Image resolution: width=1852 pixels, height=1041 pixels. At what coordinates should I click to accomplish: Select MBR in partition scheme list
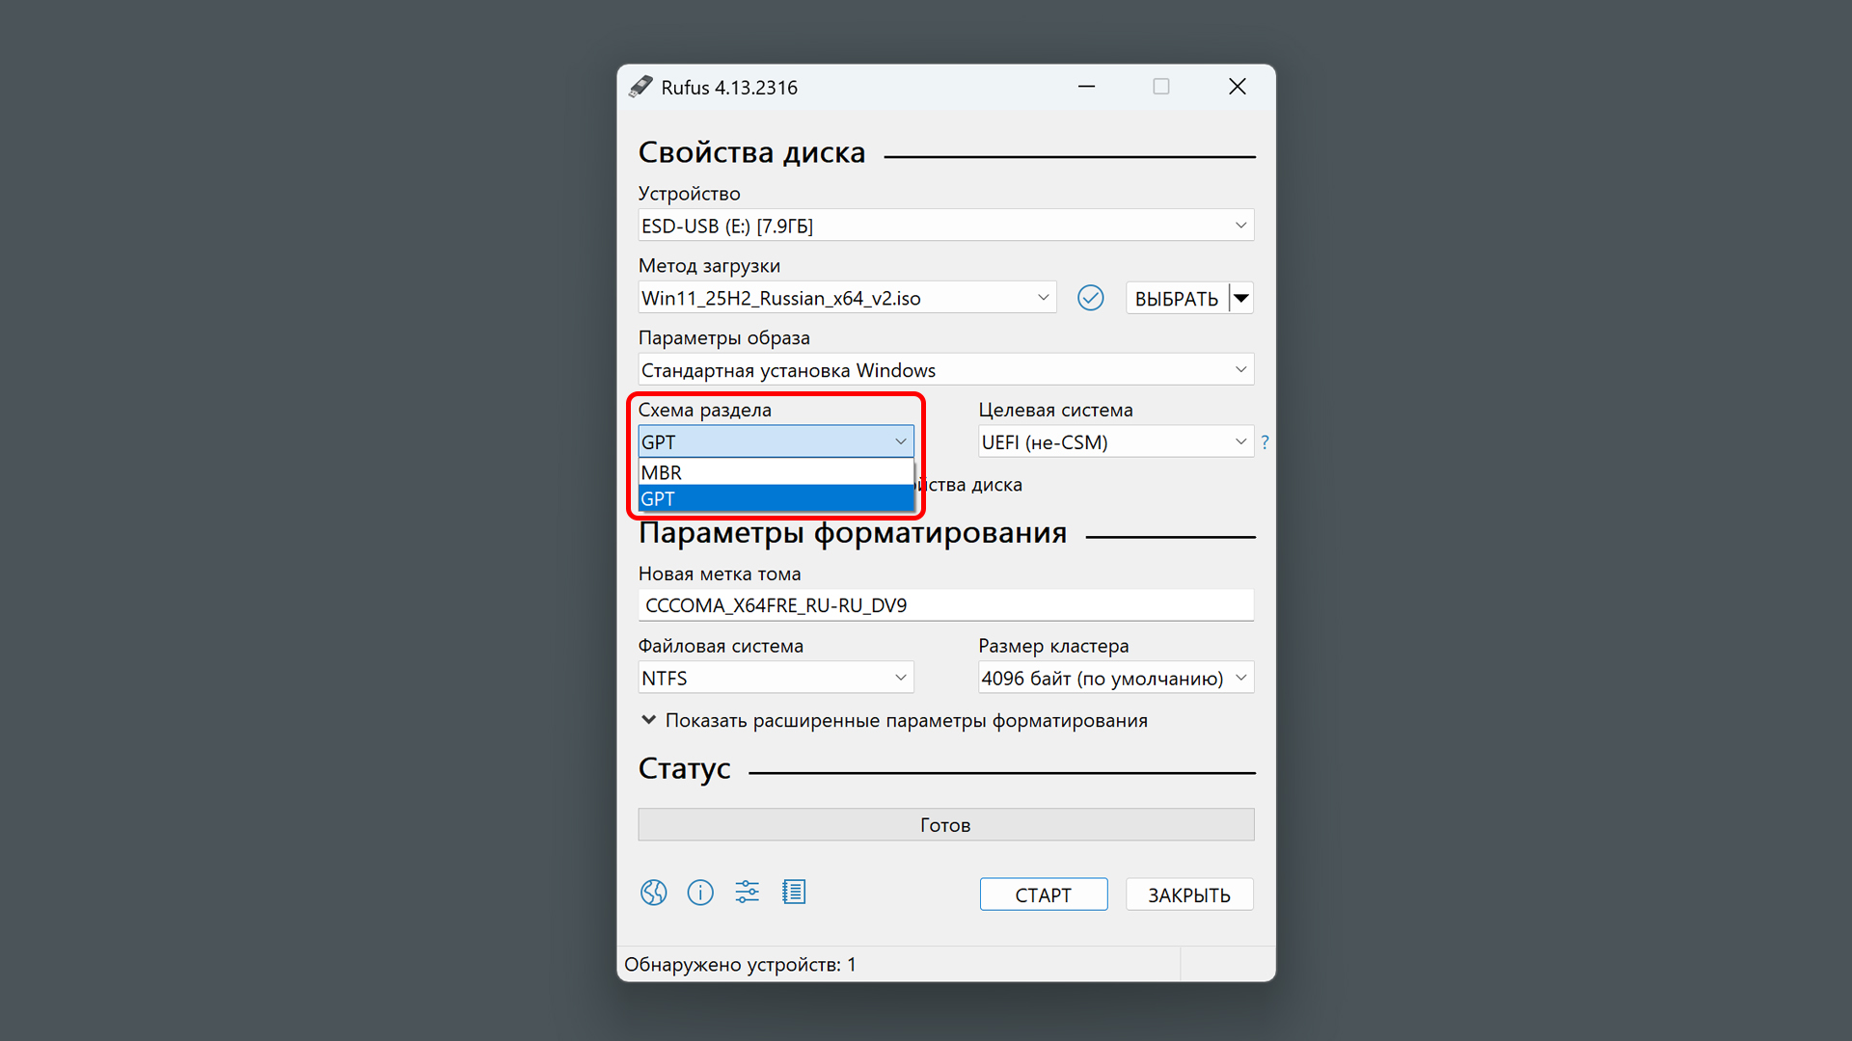click(776, 472)
